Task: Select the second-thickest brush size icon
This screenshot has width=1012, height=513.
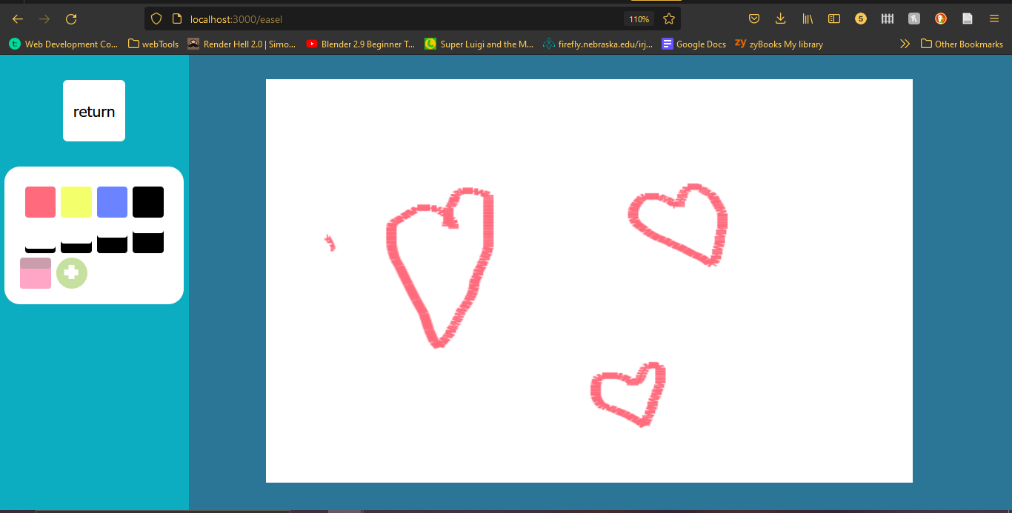Action: click(x=112, y=244)
